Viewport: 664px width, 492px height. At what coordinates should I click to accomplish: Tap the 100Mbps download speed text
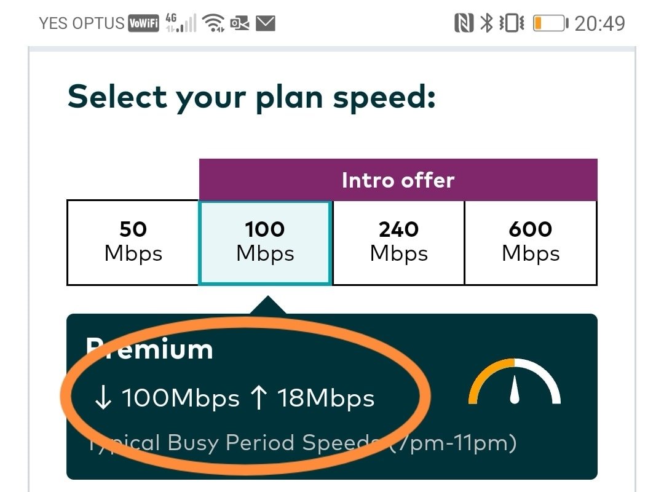click(x=167, y=399)
